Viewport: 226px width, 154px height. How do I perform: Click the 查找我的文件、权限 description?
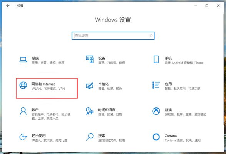[x=112, y=140]
